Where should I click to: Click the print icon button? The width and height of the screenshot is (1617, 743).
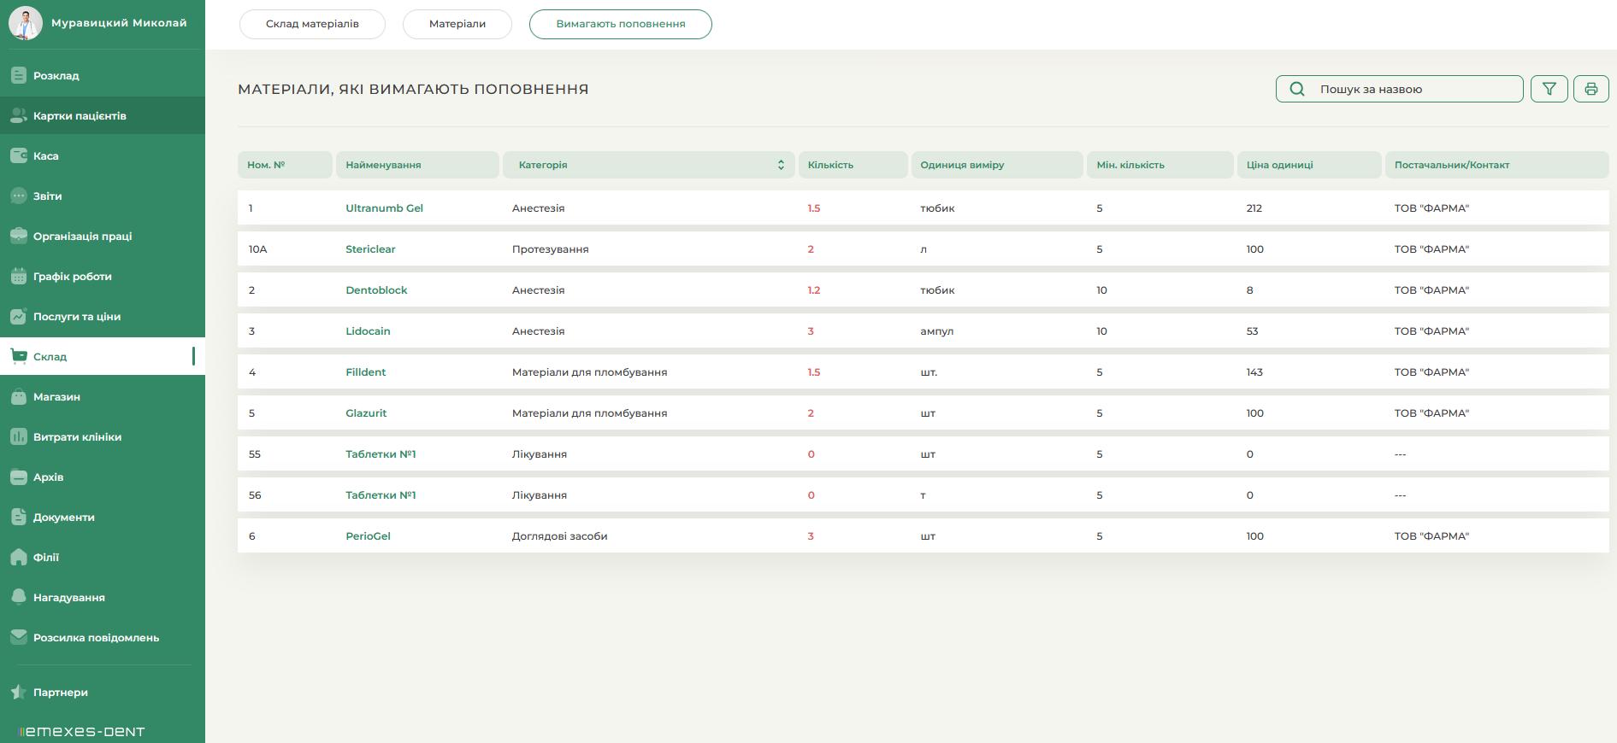point(1590,89)
